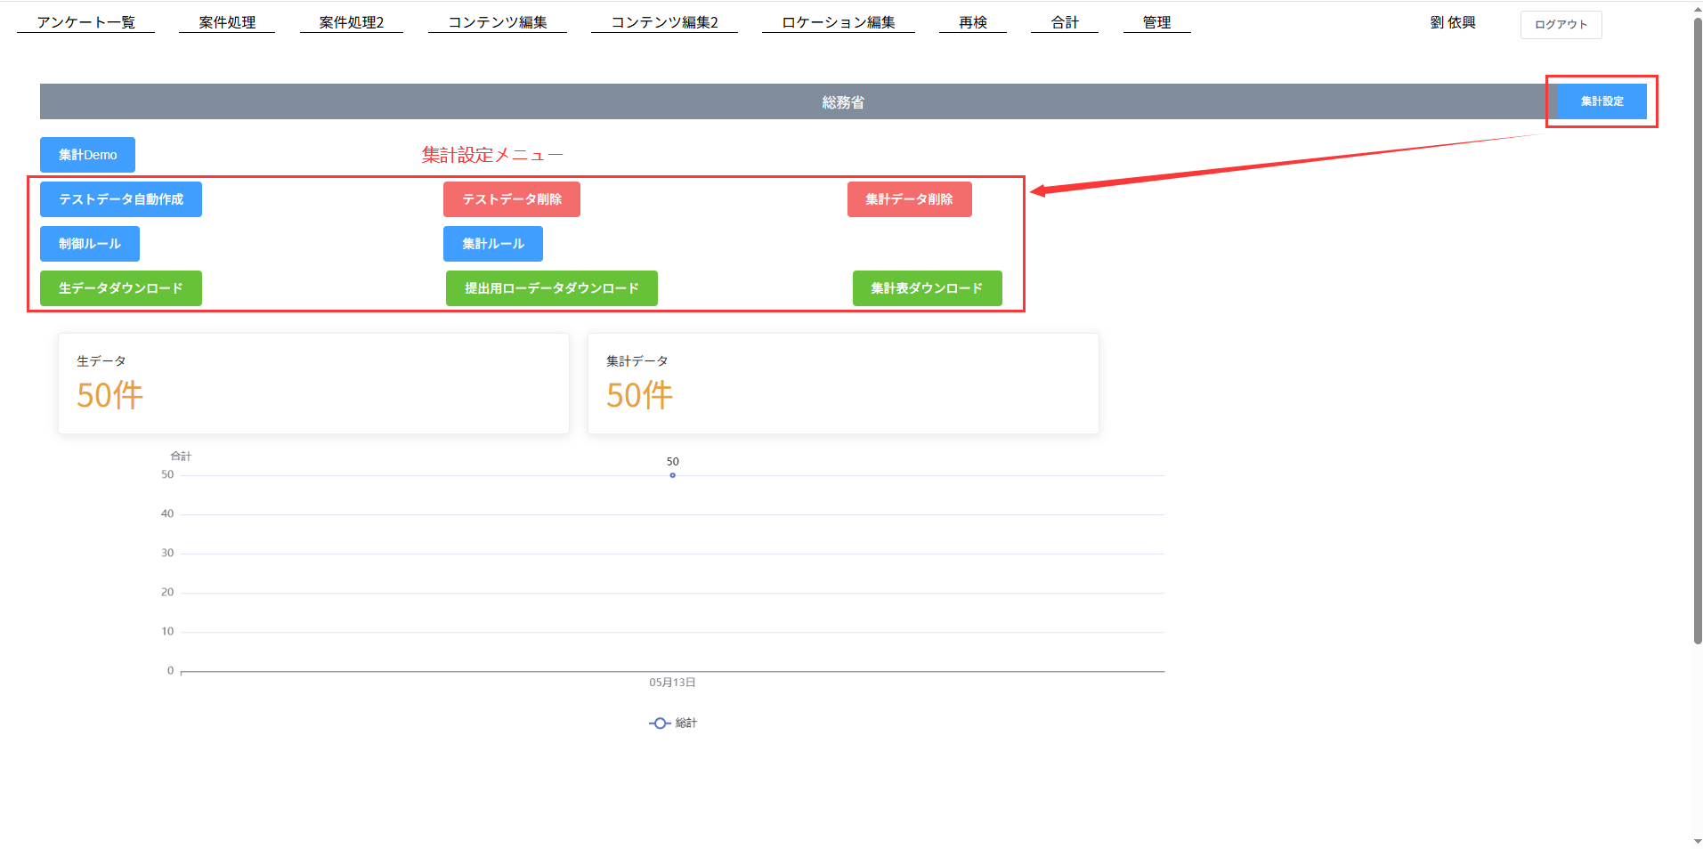
Task: Open the コンテンツ編集 menu
Action: pos(497,22)
